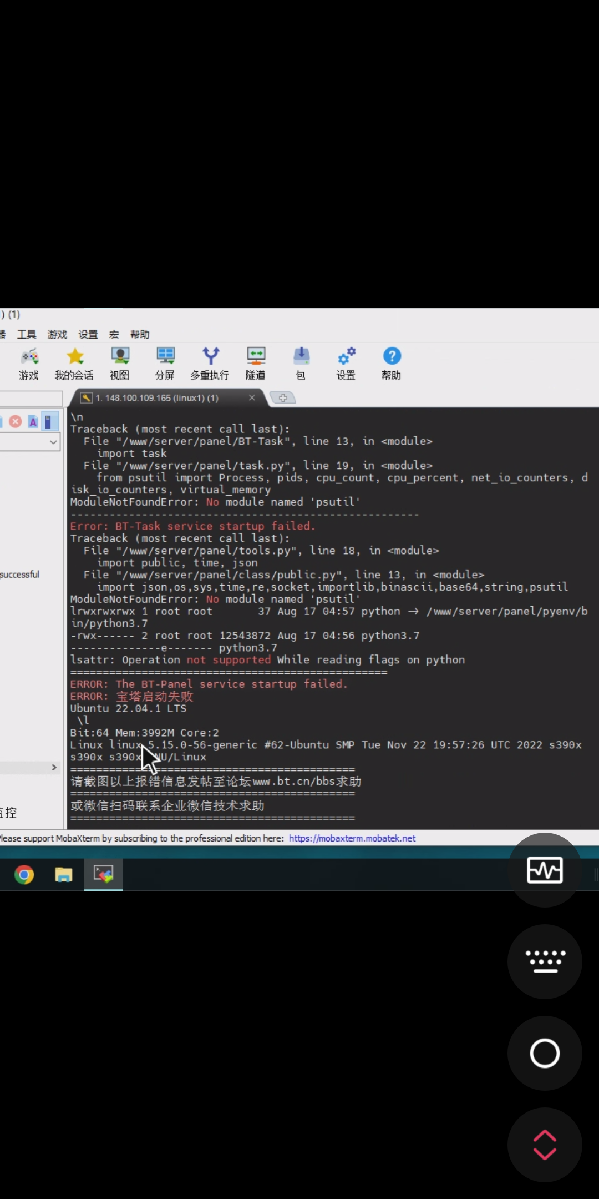
Task: Open the mobaxterm.mobatek.net link
Action: point(352,838)
